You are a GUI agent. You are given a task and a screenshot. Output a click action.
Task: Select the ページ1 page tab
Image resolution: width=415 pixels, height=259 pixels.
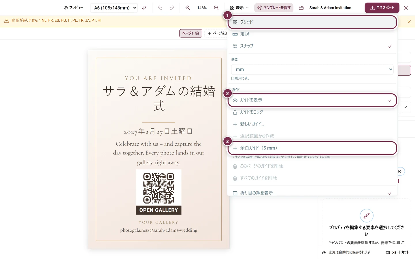[x=191, y=33]
